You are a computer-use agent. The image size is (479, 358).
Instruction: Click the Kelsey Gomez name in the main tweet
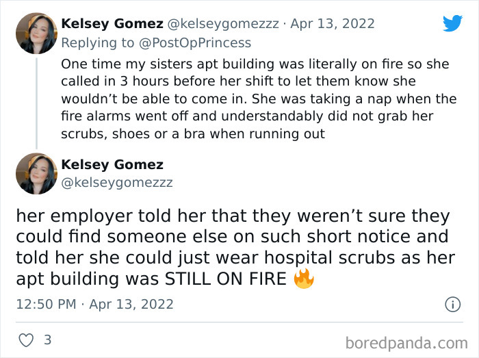(x=112, y=164)
